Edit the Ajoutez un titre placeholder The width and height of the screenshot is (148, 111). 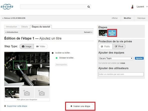click(50, 38)
